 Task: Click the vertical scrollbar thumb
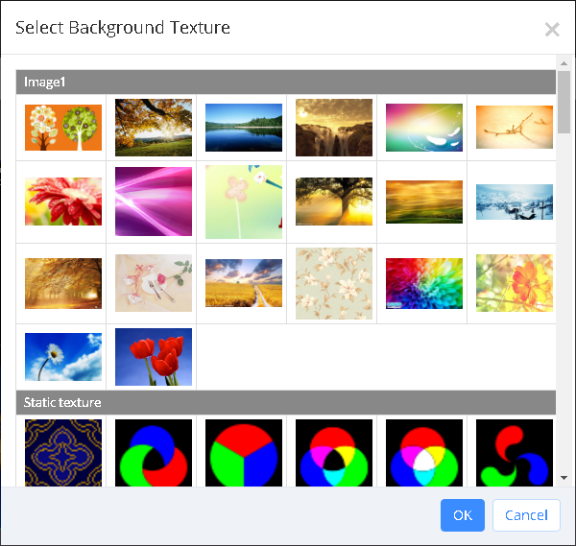(x=564, y=102)
